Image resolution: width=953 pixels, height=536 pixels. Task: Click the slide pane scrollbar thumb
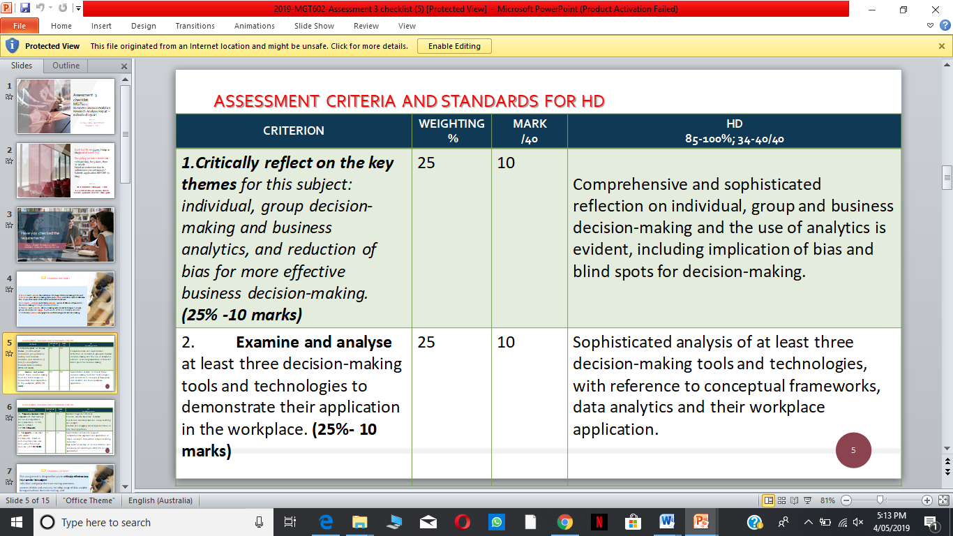point(125,134)
